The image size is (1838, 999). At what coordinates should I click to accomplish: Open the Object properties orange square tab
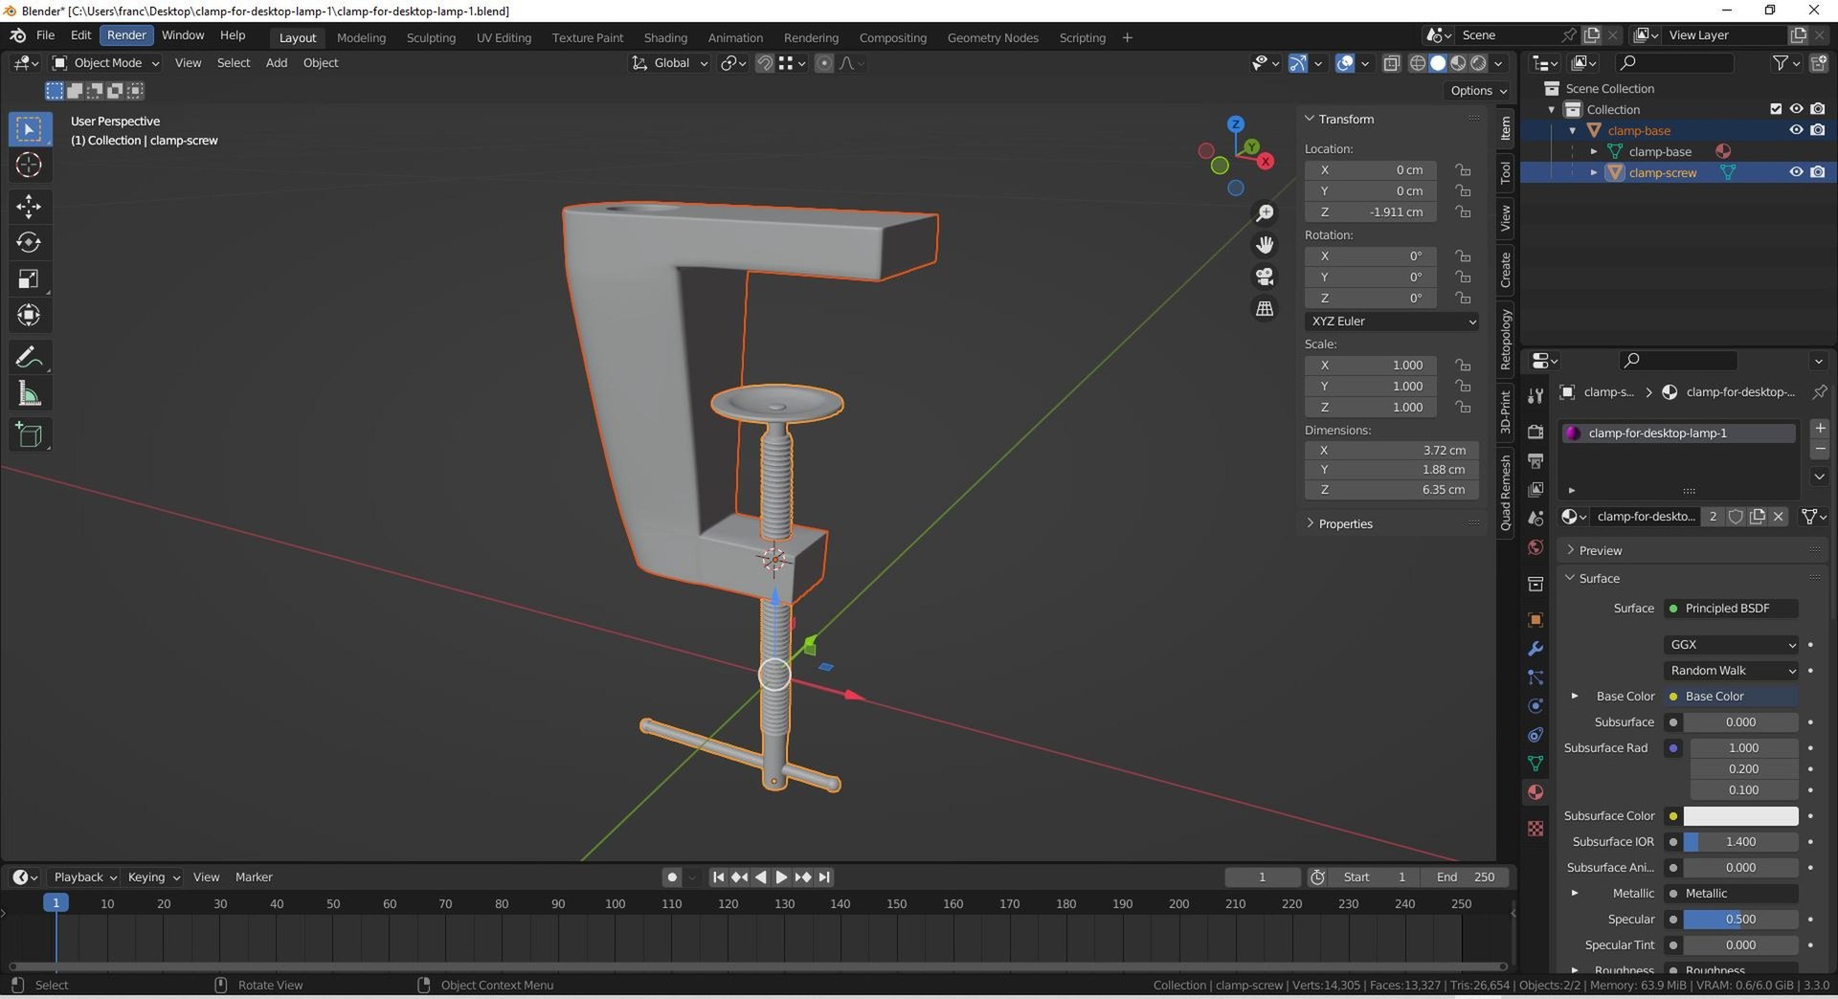(1535, 619)
